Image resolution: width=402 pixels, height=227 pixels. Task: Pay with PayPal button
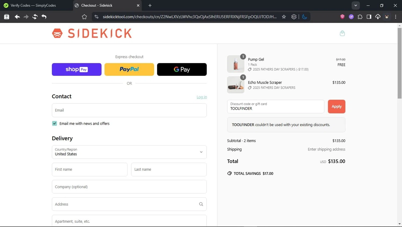pos(129,69)
